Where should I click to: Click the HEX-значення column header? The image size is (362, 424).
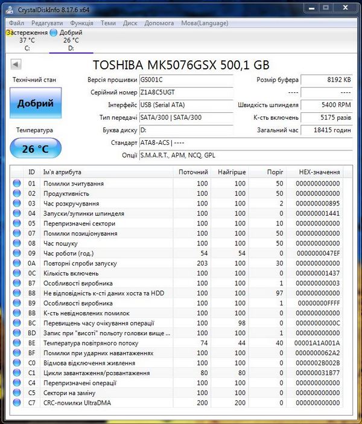click(x=319, y=172)
